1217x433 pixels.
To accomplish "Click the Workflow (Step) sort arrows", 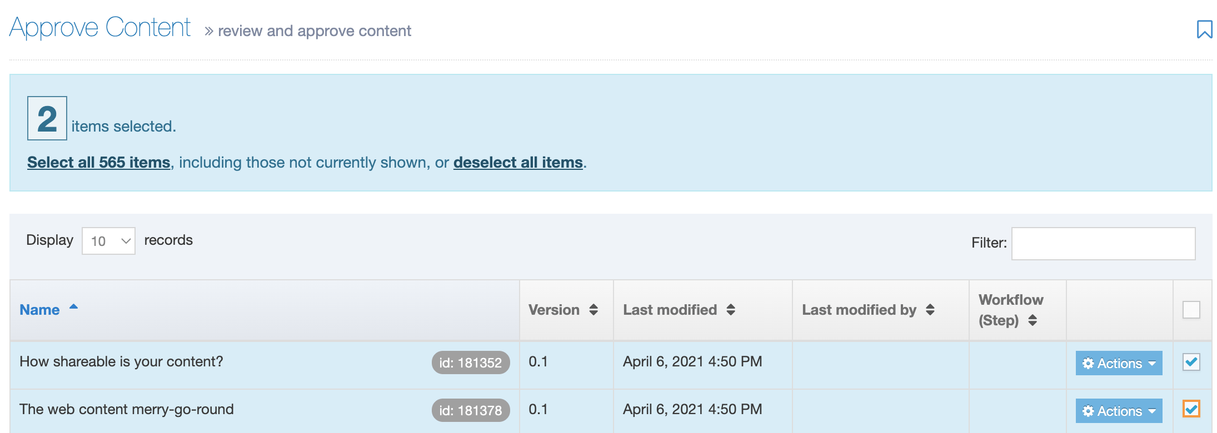I will [1033, 320].
